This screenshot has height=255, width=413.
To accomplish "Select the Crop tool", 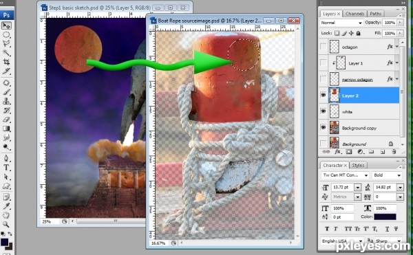I will tap(6, 62).
